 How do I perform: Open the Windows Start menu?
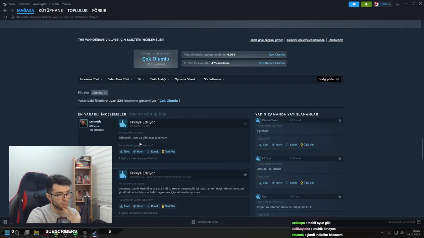(7, 232)
